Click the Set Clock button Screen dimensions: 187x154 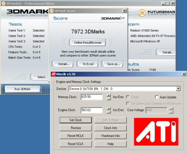(x=76, y=120)
